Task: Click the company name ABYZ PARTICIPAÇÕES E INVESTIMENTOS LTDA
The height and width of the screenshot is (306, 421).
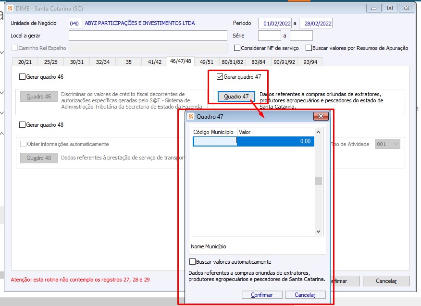Action: (x=140, y=24)
